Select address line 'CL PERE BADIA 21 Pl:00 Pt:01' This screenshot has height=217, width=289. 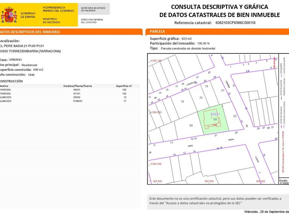[x=22, y=46]
